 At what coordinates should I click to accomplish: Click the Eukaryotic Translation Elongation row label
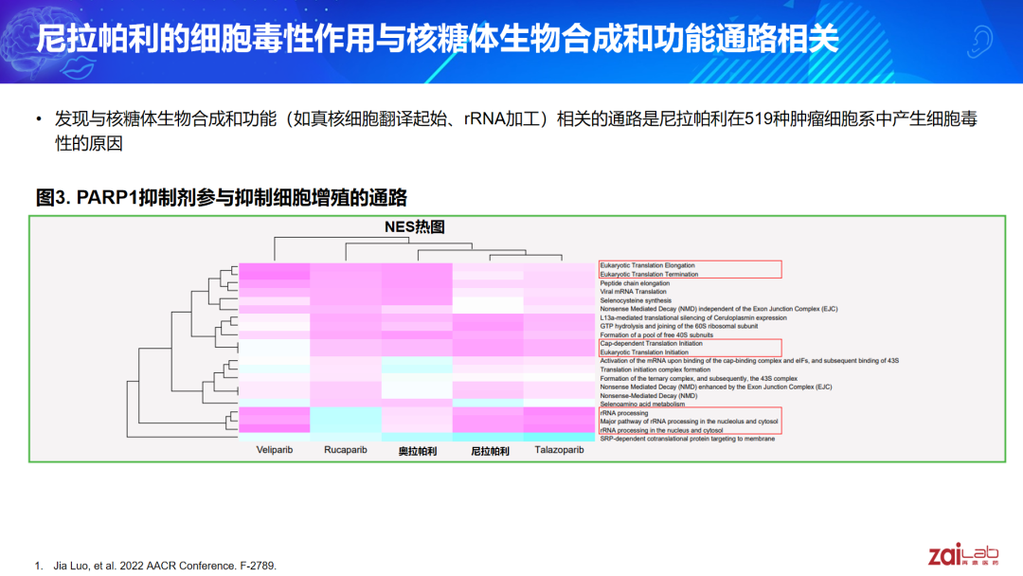647,265
